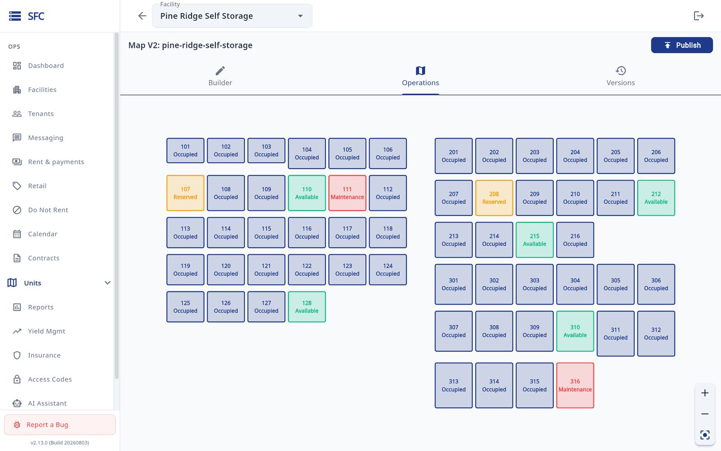Zoom in with the plus button
The image size is (721, 451).
[x=705, y=393]
